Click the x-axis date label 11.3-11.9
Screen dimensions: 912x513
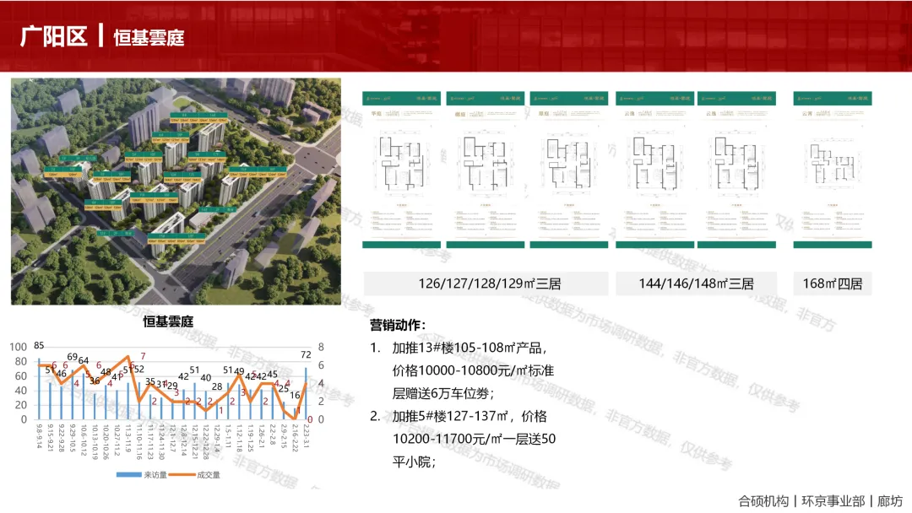pos(128,438)
